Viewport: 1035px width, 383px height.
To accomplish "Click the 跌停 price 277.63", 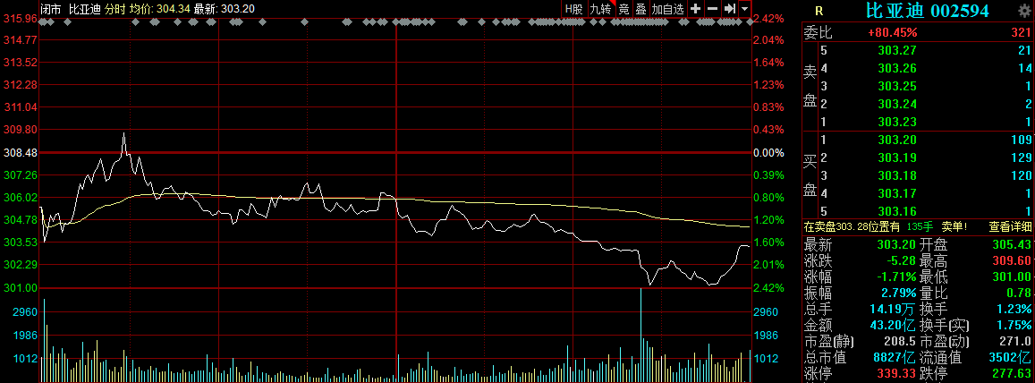I will (x=1014, y=374).
